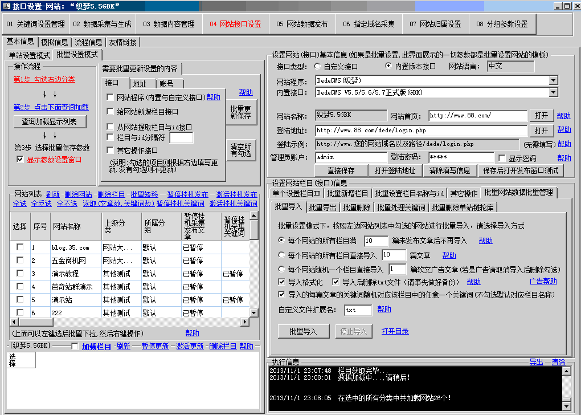
Task: Tick the 加载栏目 checkbox
Action: pyautogui.click(x=75, y=347)
